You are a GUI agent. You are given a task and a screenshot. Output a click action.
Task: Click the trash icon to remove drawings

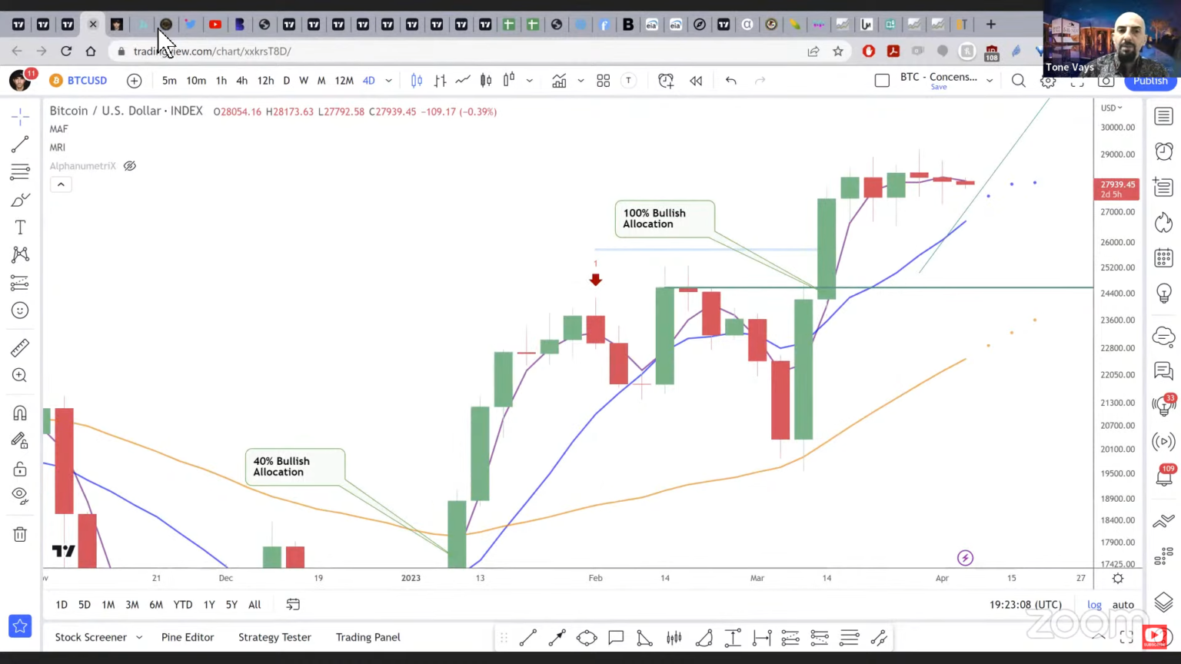20,534
